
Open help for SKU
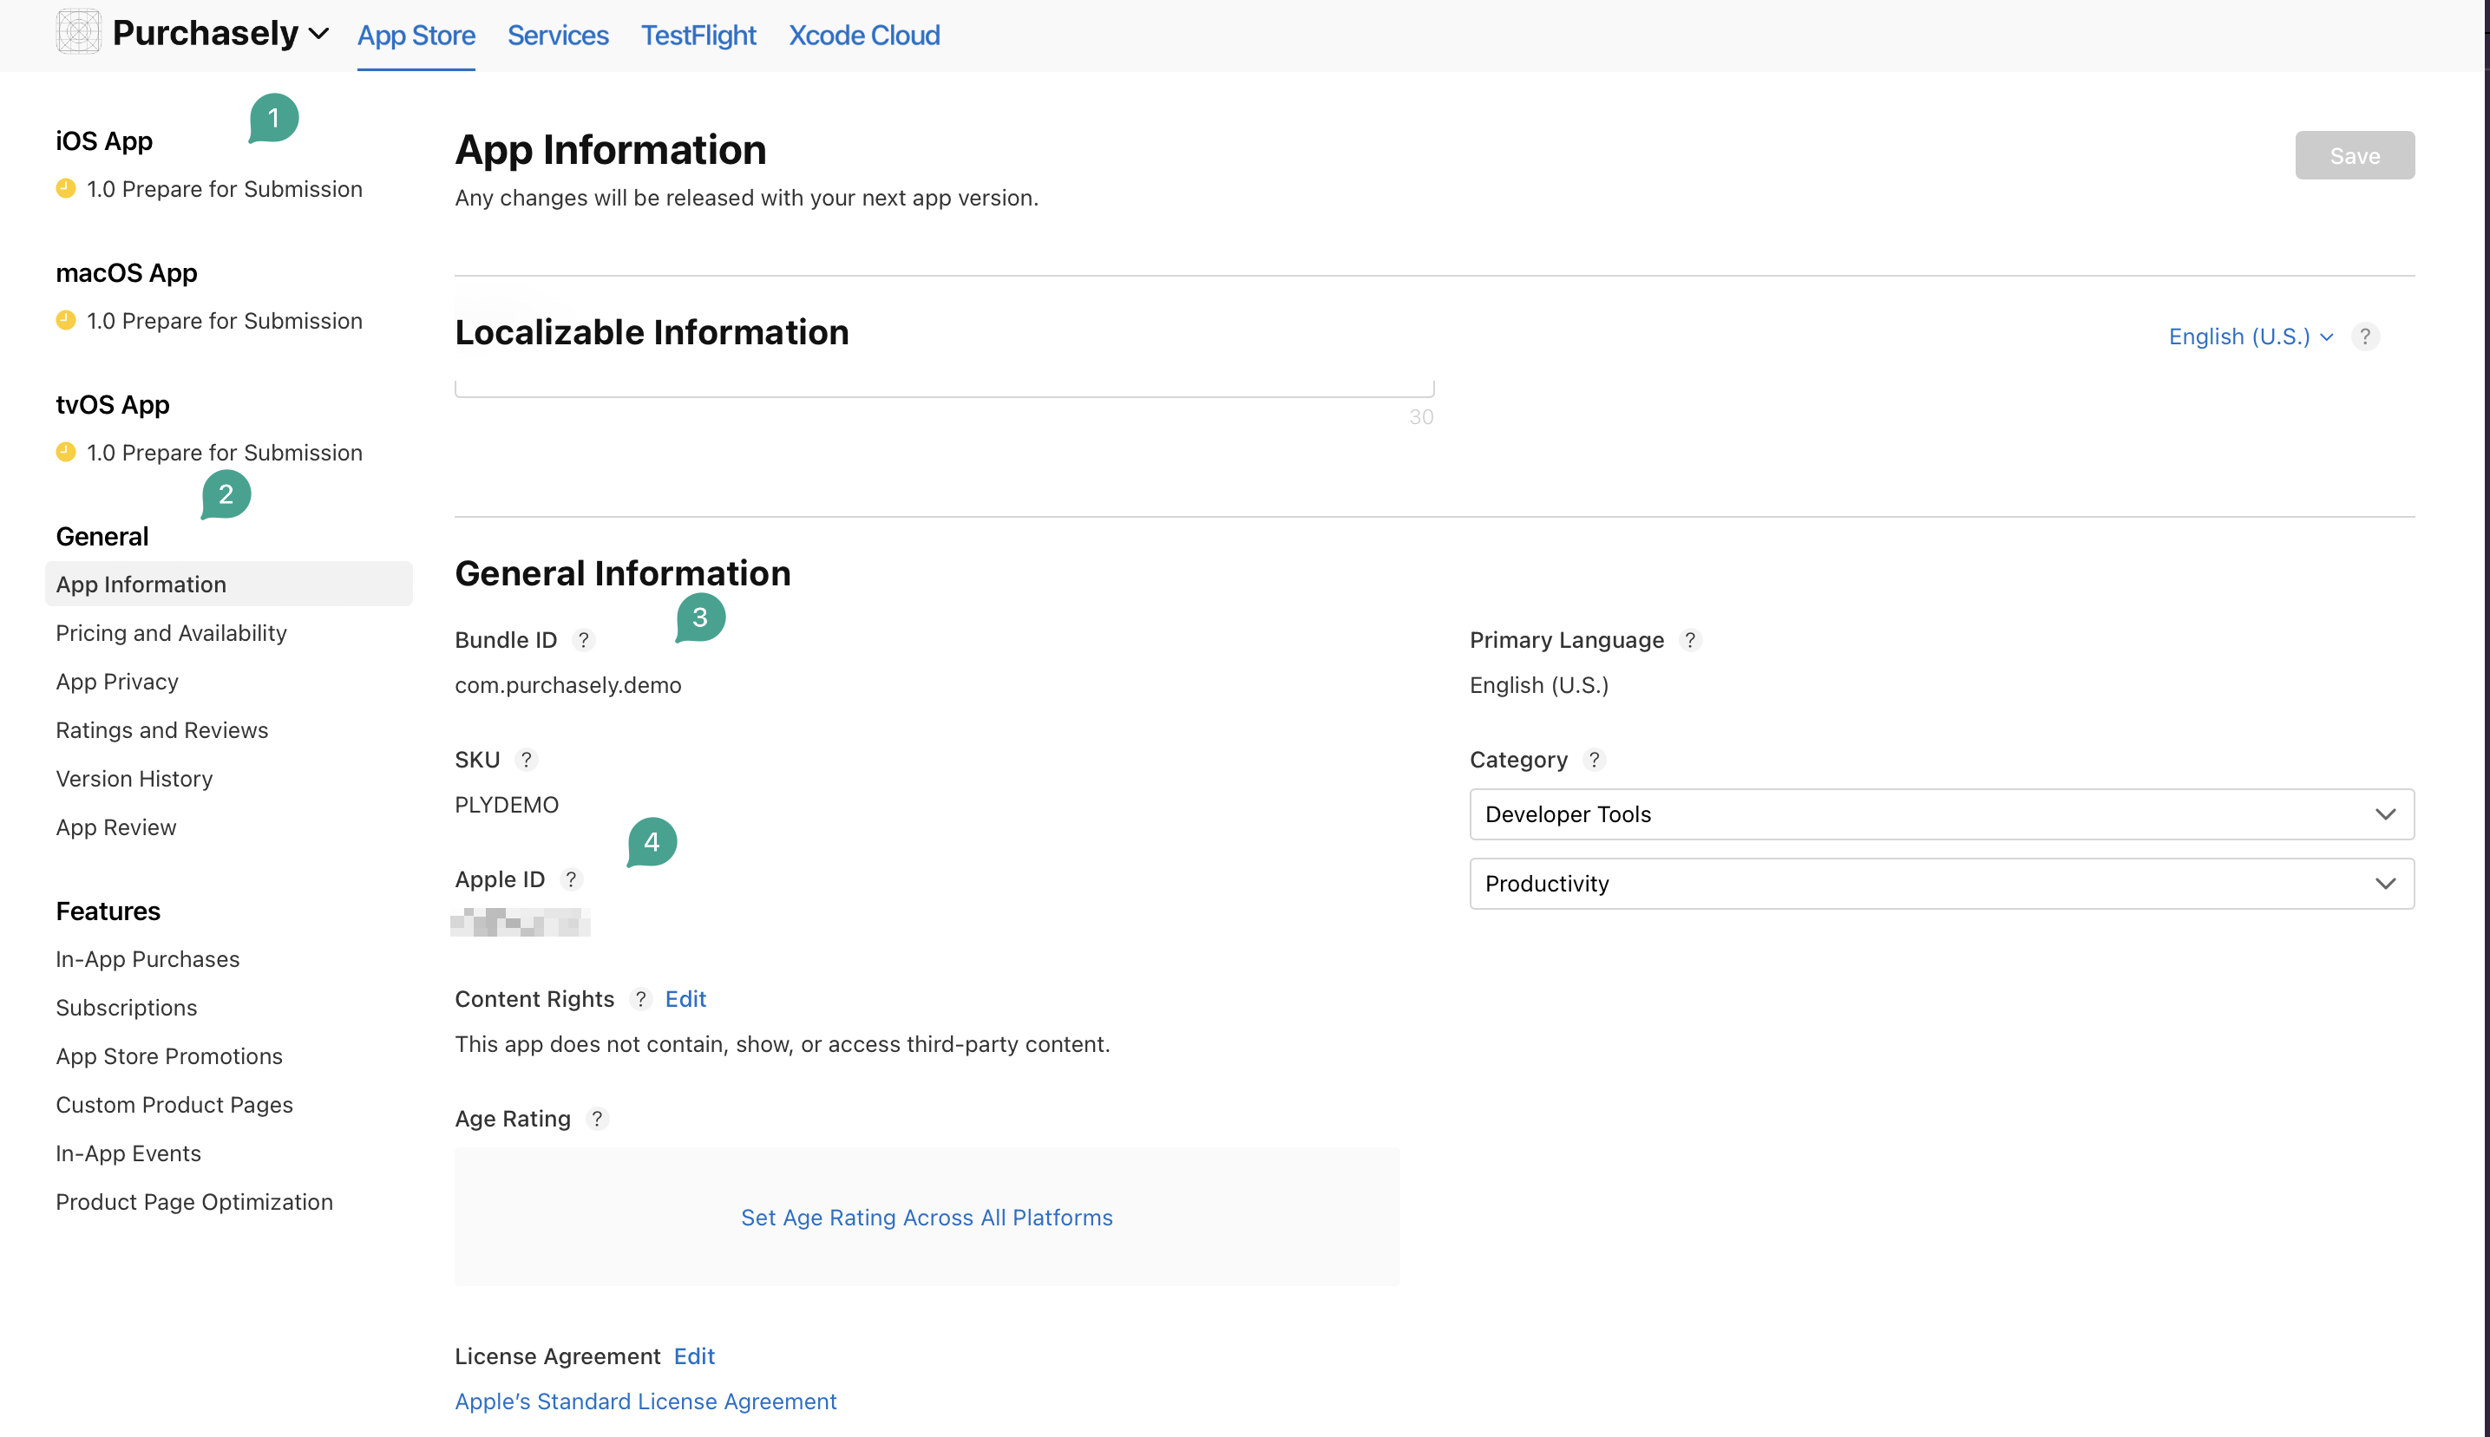(527, 760)
